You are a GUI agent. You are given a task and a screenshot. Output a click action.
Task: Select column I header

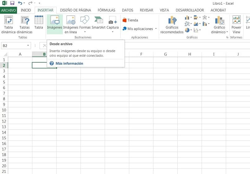point(214,54)
